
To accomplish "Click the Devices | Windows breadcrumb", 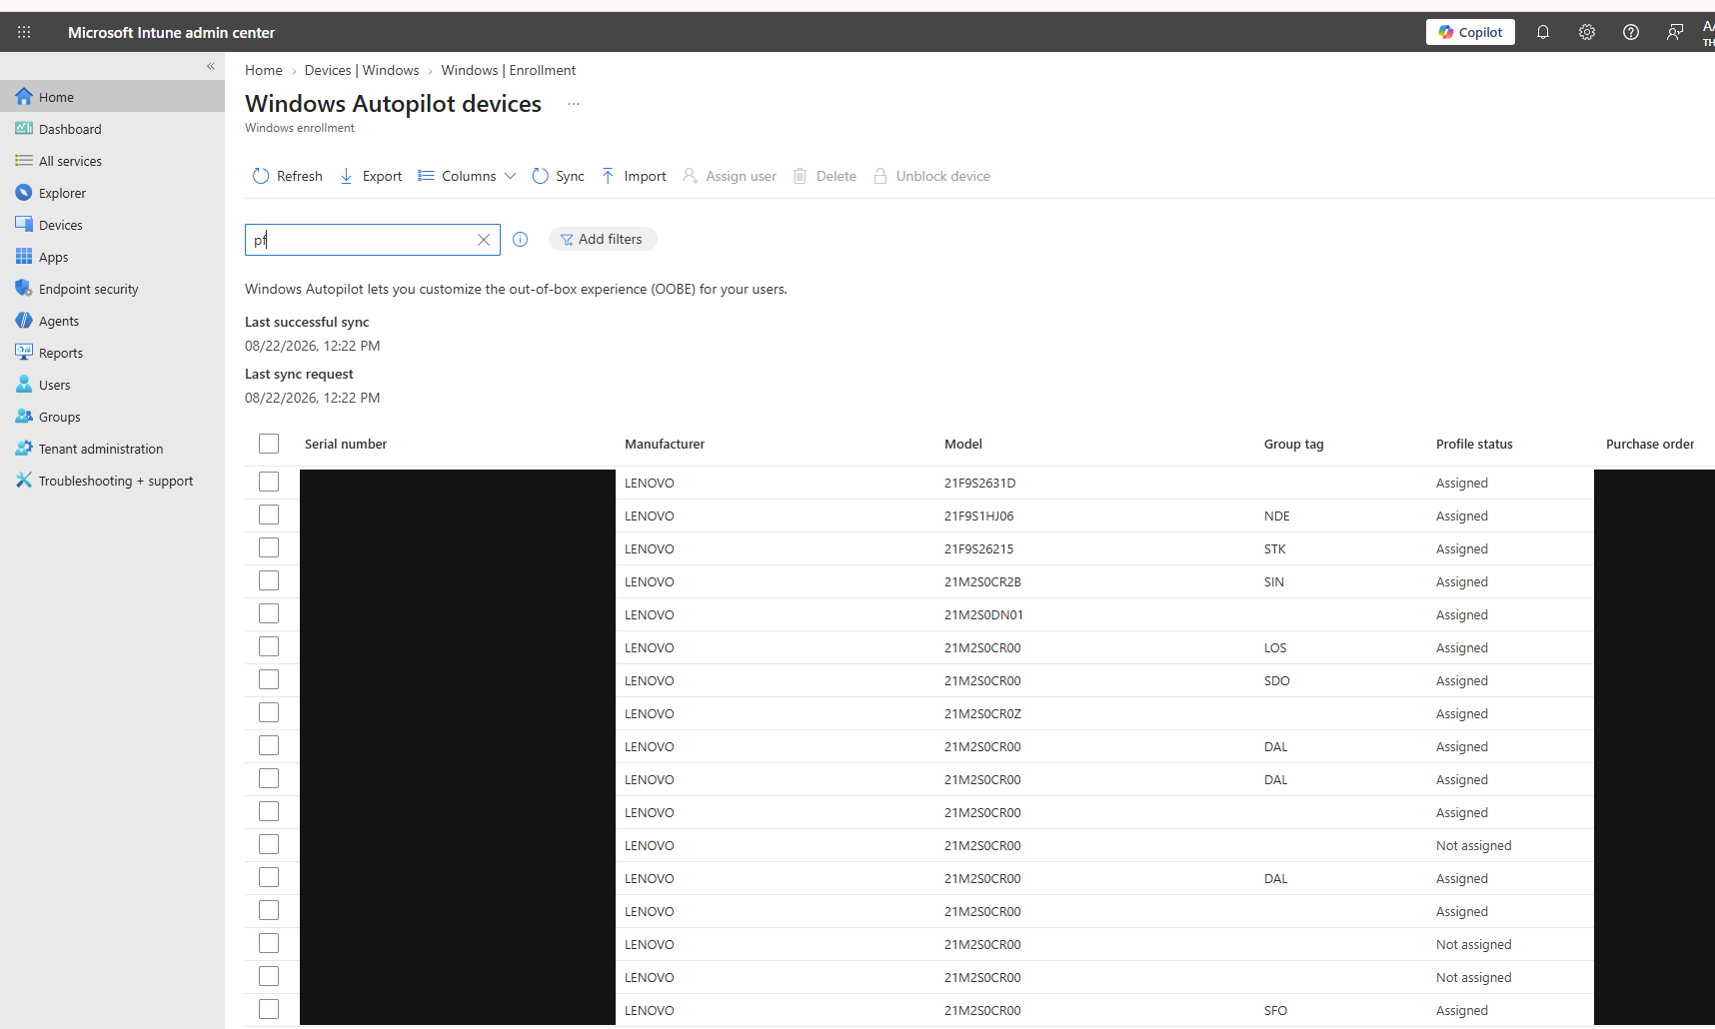I will click(x=362, y=70).
